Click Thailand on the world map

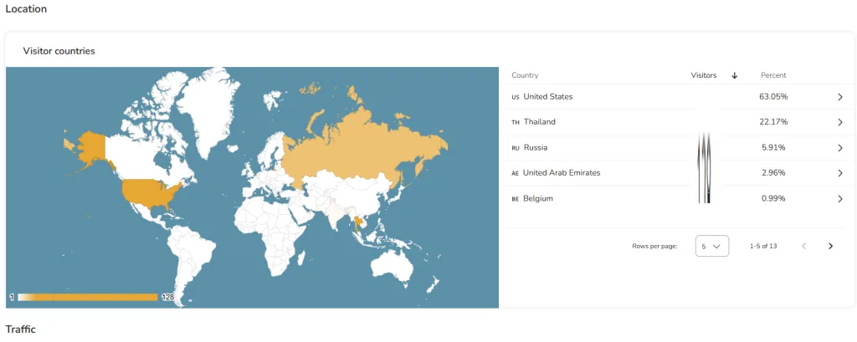coord(358,222)
